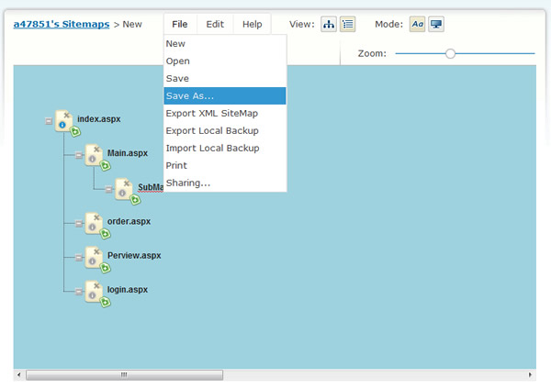Click info icon on index.aspx node
This screenshot has width=551, height=388.
62,124
